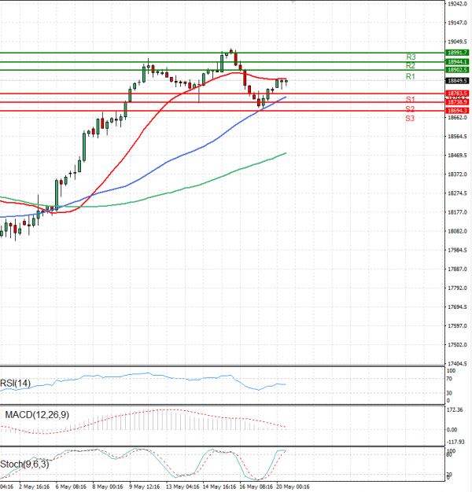The height and width of the screenshot is (492, 472).
Task: Click the MACD scale value -117.93
Action: coord(455,442)
